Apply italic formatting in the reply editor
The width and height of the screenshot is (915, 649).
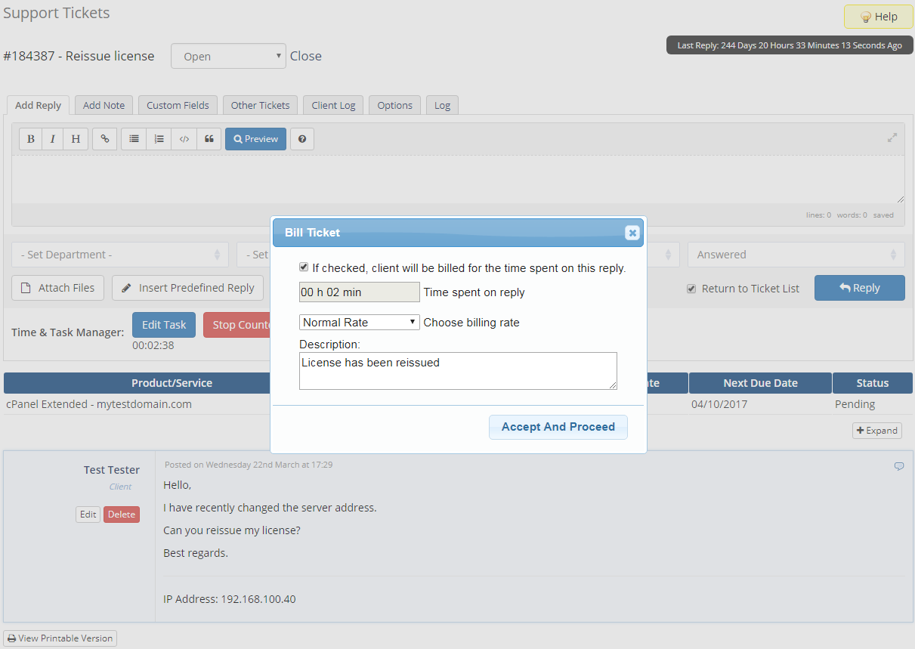[x=52, y=139]
